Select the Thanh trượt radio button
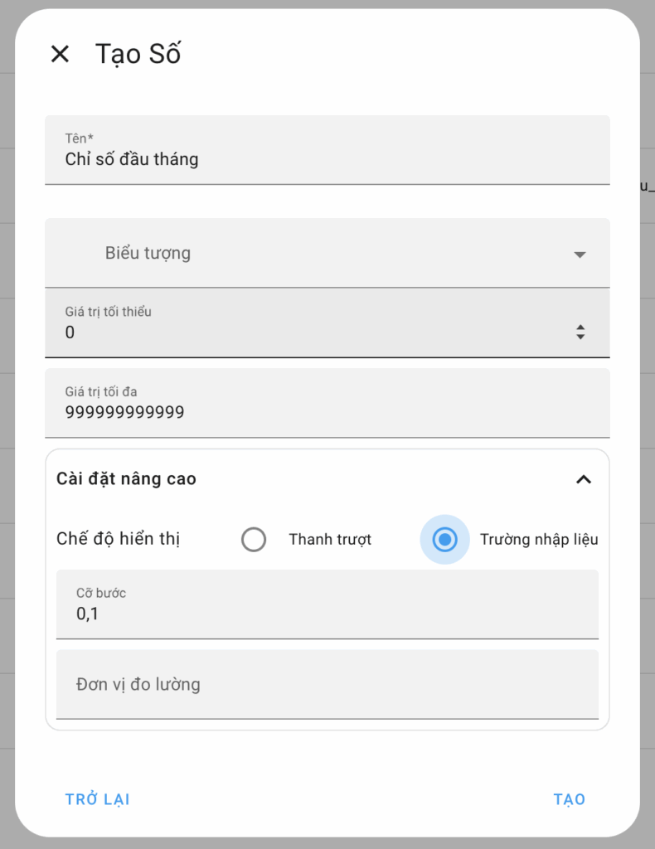 tap(254, 539)
